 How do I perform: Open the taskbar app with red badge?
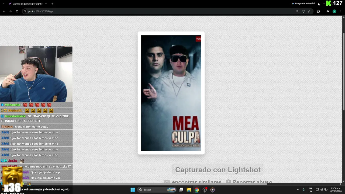pyautogui.click(x=205, y=190)
